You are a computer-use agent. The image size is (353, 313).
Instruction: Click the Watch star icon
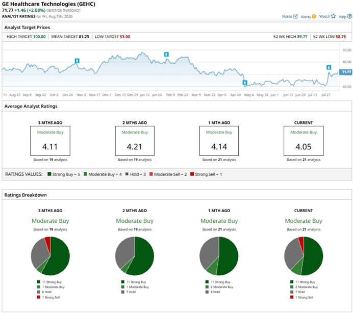click(333, 16)
